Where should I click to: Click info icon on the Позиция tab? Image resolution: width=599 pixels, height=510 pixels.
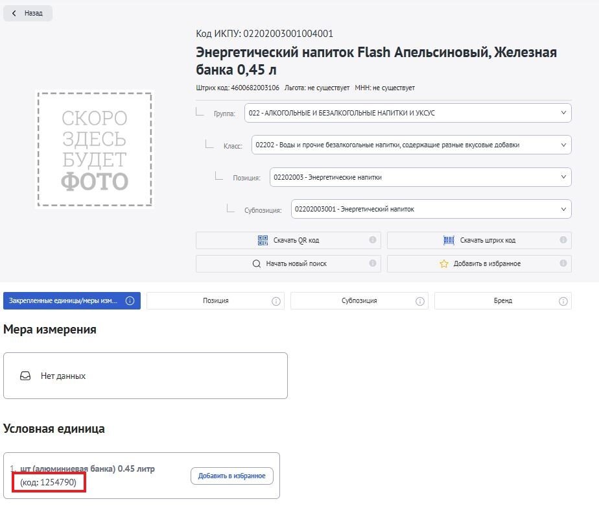(276, 301)
